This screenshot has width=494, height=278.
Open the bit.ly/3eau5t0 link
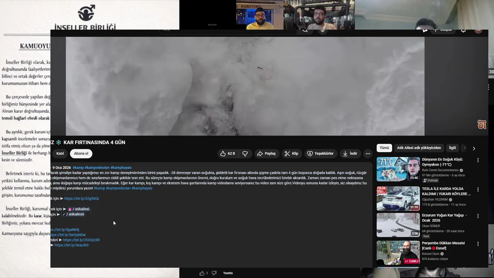(71, 245)
